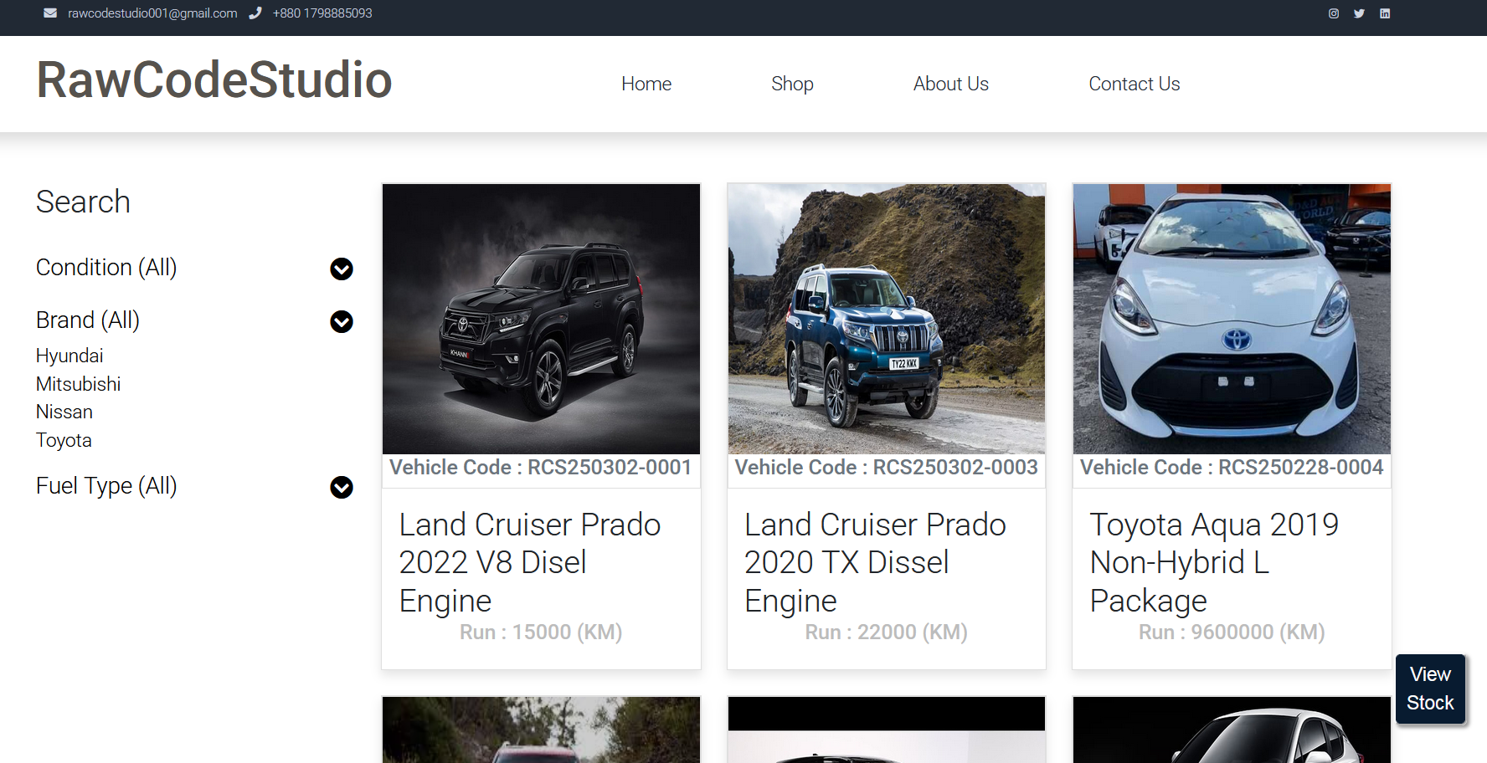
Task: Click the Run : 9600000 (KM) text
Action: click(x=1232, y=632)
